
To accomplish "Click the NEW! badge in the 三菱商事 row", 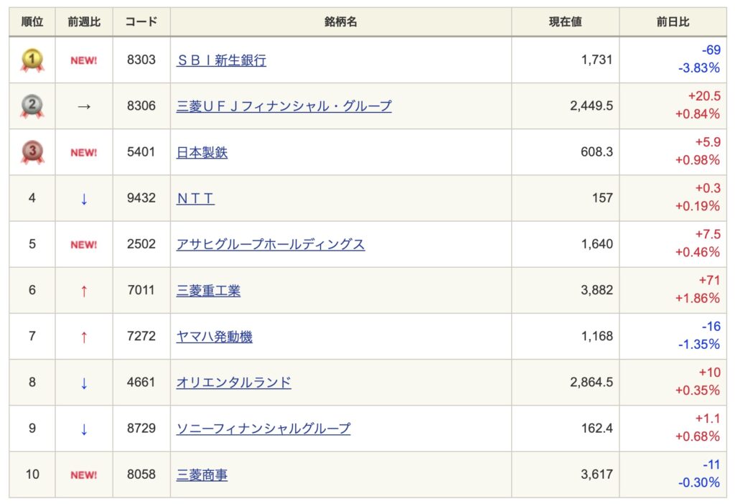I will point(84,475).
